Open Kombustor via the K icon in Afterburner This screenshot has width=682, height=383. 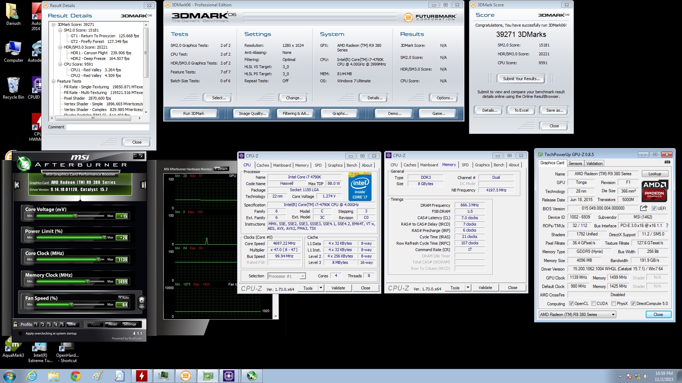pyautogui.click(x=17, y=185)
